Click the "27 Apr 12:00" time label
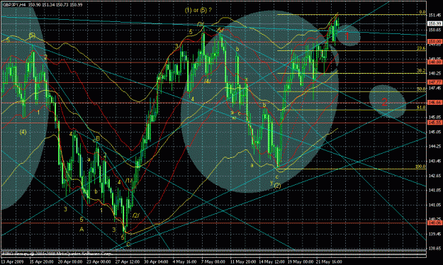This screenshot has width=443, height=265. [127, 262]
